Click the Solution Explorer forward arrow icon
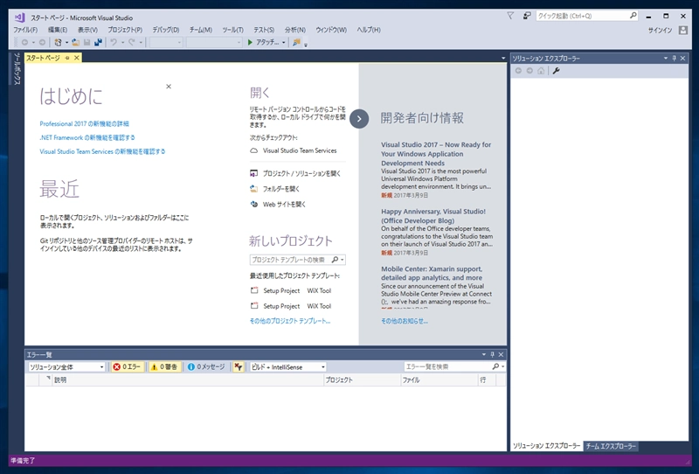Screen dimensions: 699x474 (529, 71)
